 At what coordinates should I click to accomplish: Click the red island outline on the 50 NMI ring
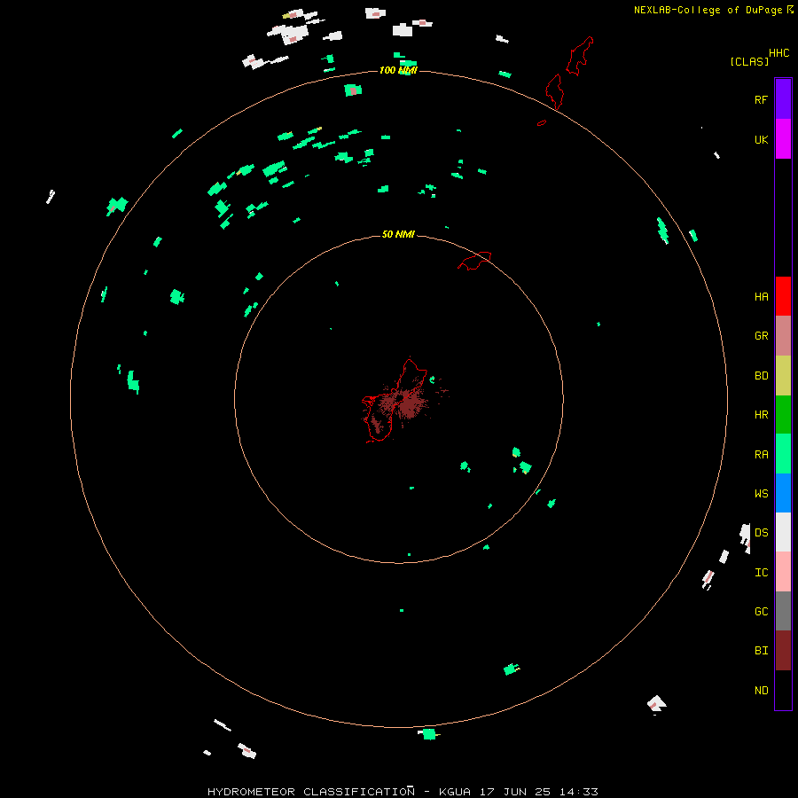475,261
